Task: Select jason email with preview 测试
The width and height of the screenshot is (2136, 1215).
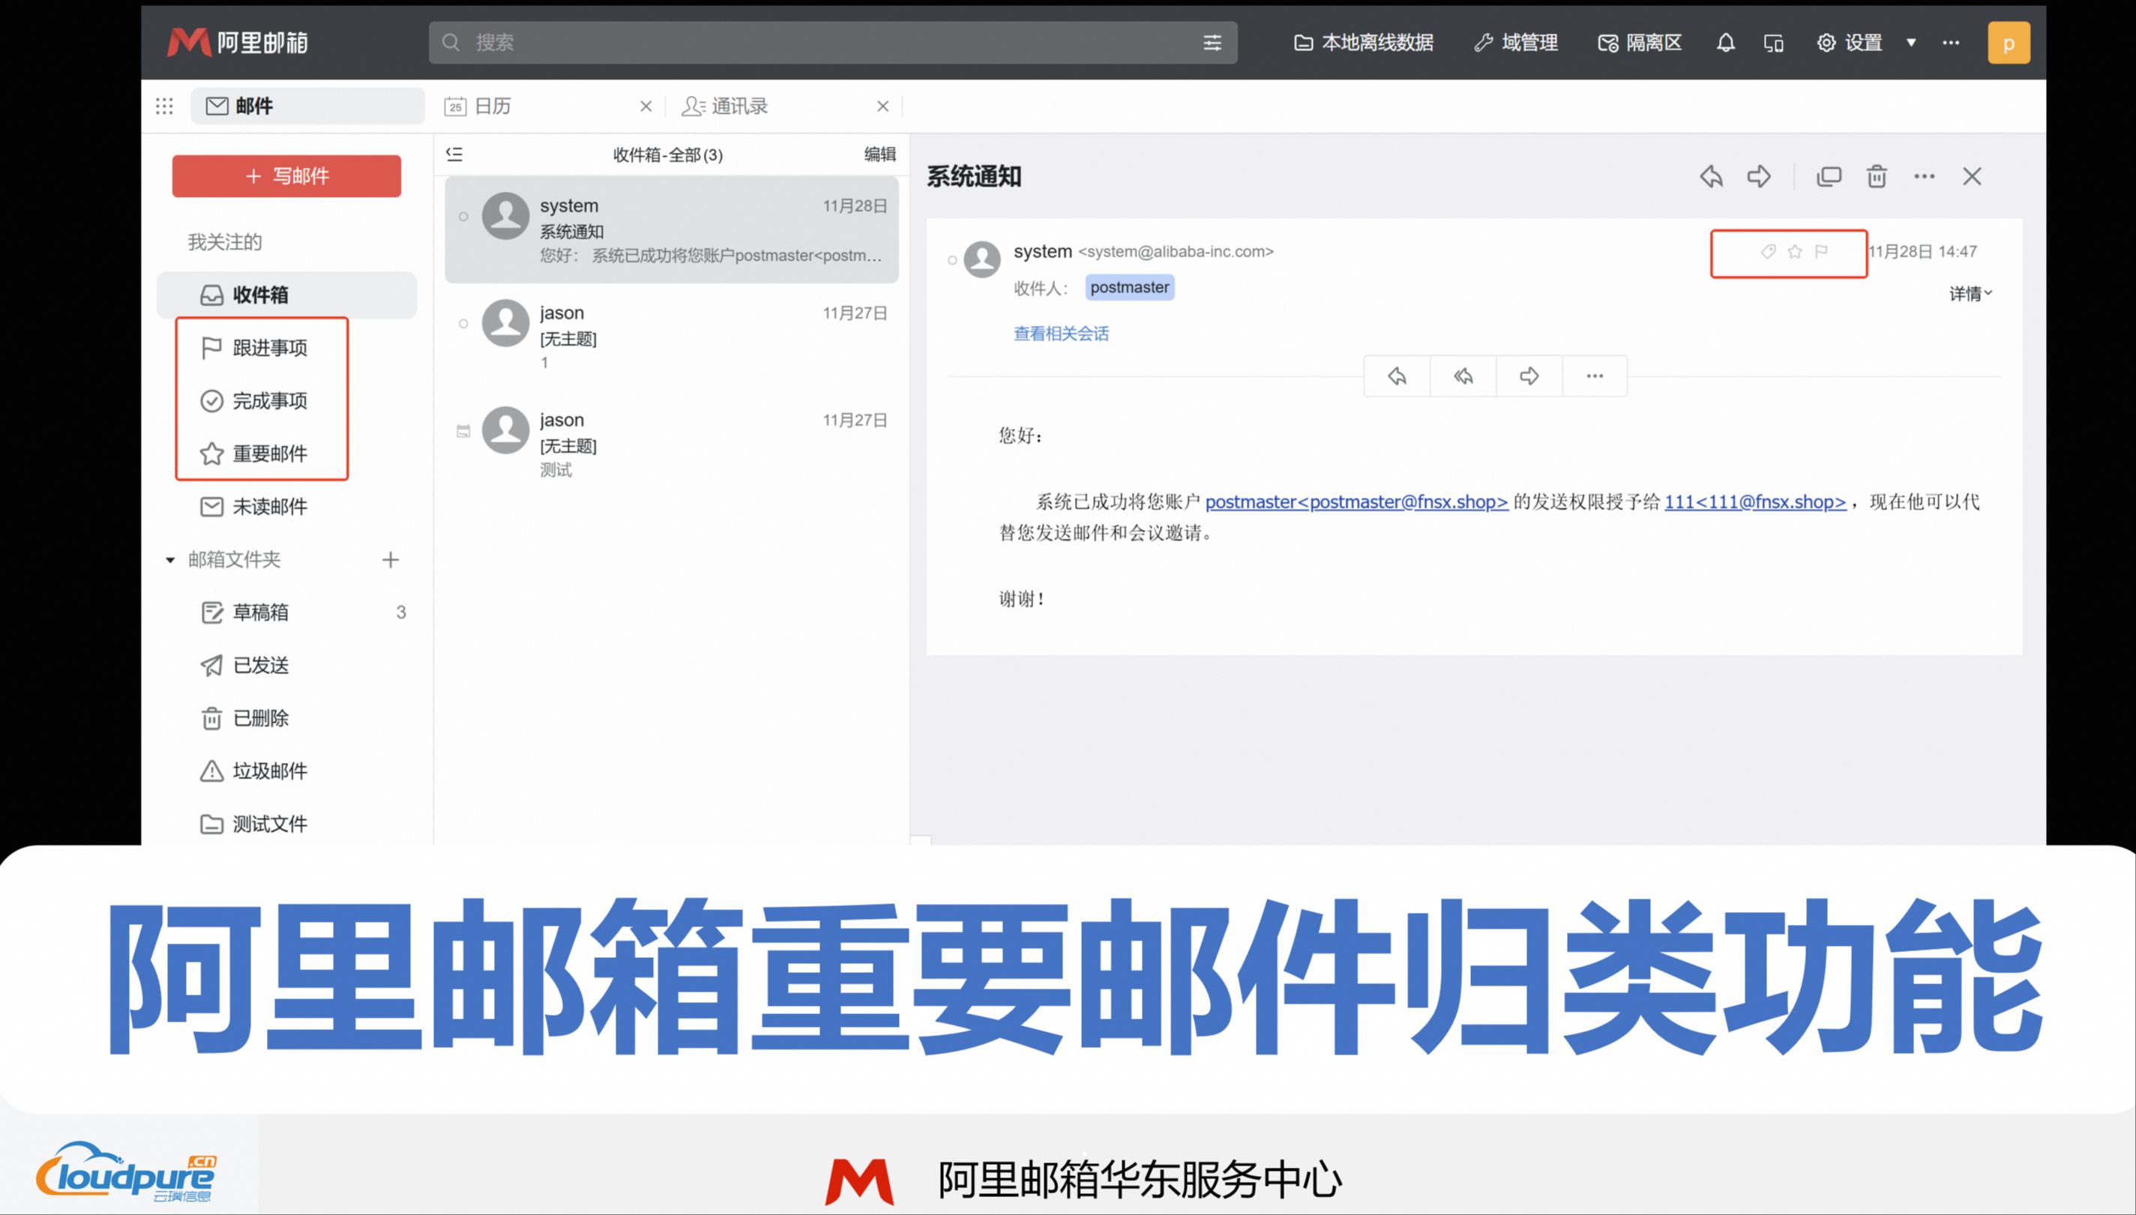Action: 671,443
